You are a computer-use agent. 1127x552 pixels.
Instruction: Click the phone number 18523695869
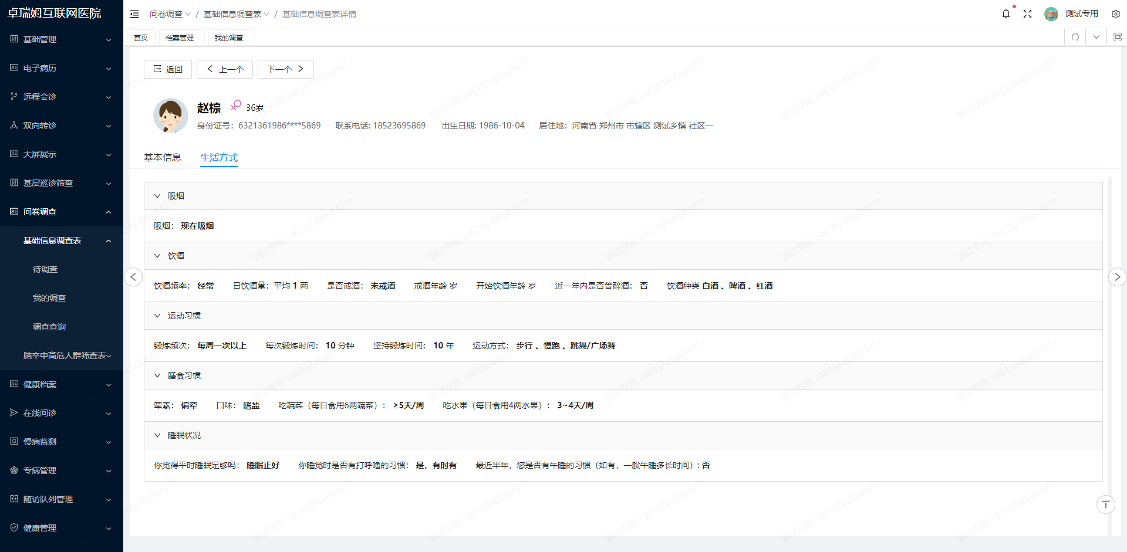(399, 126)
